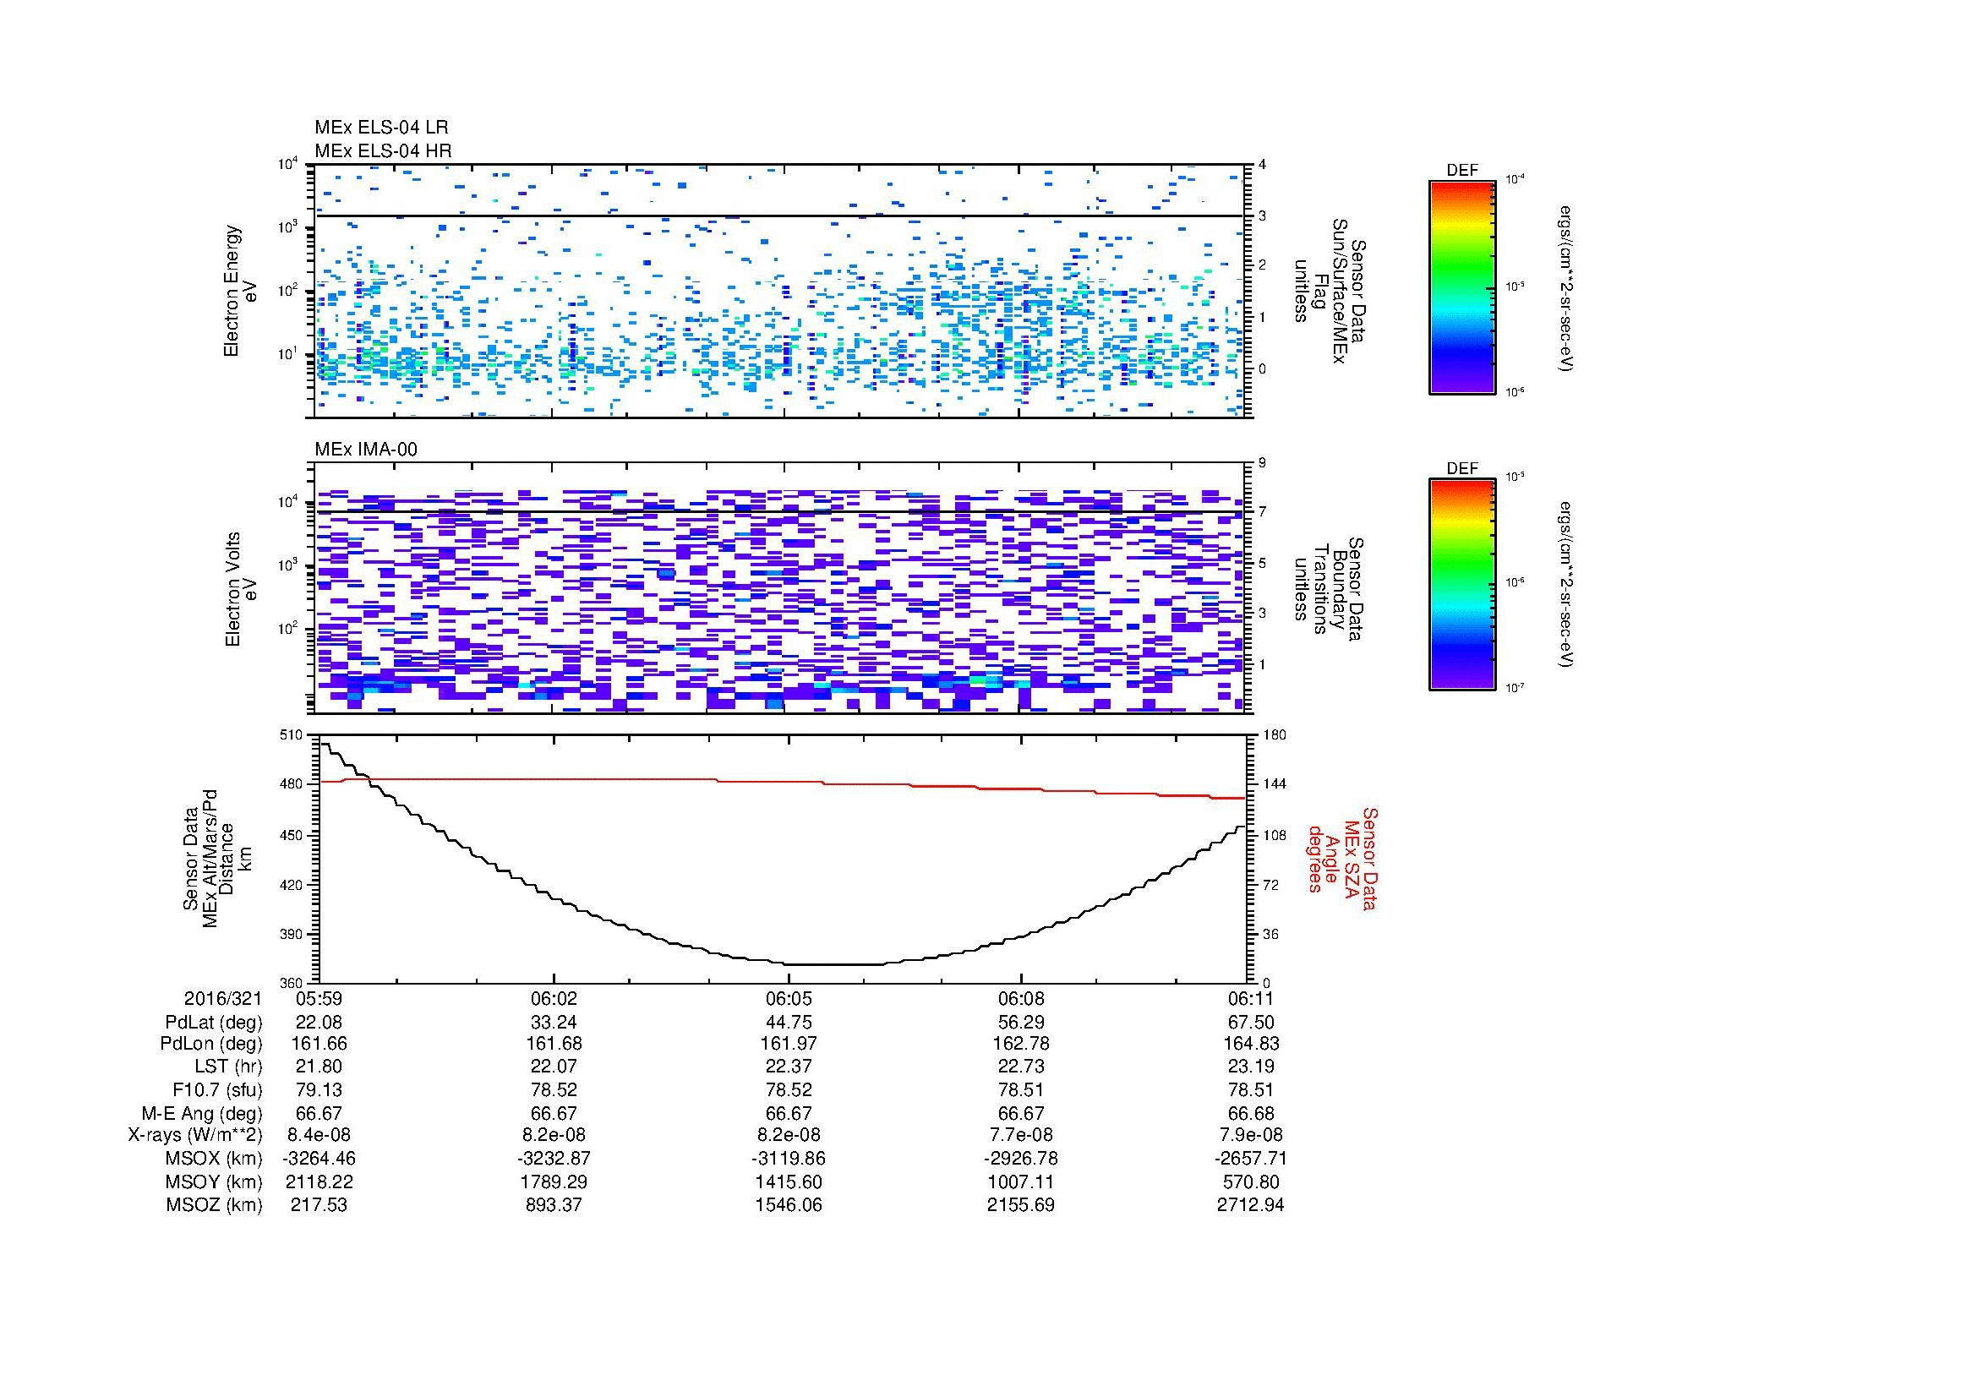Viewport: 1977px width, 1397px height.
Task: Click the red SZA angle trace
Action: (782, 782)
